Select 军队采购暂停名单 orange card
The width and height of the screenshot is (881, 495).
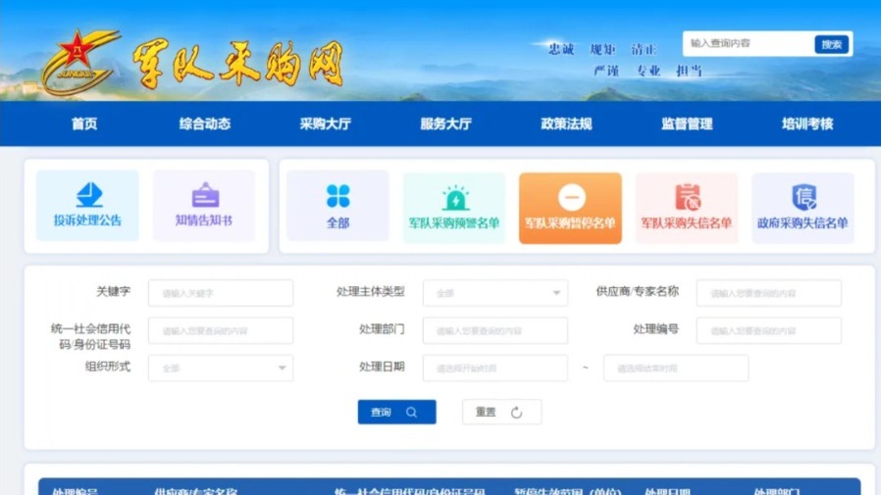(x=570, y=208)
